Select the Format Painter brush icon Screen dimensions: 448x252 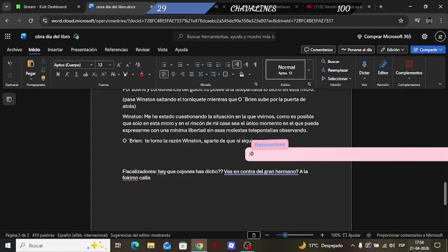(43, 78)
